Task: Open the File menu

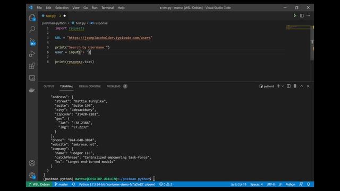Action: pyautogui.click(x=39, y=8)
